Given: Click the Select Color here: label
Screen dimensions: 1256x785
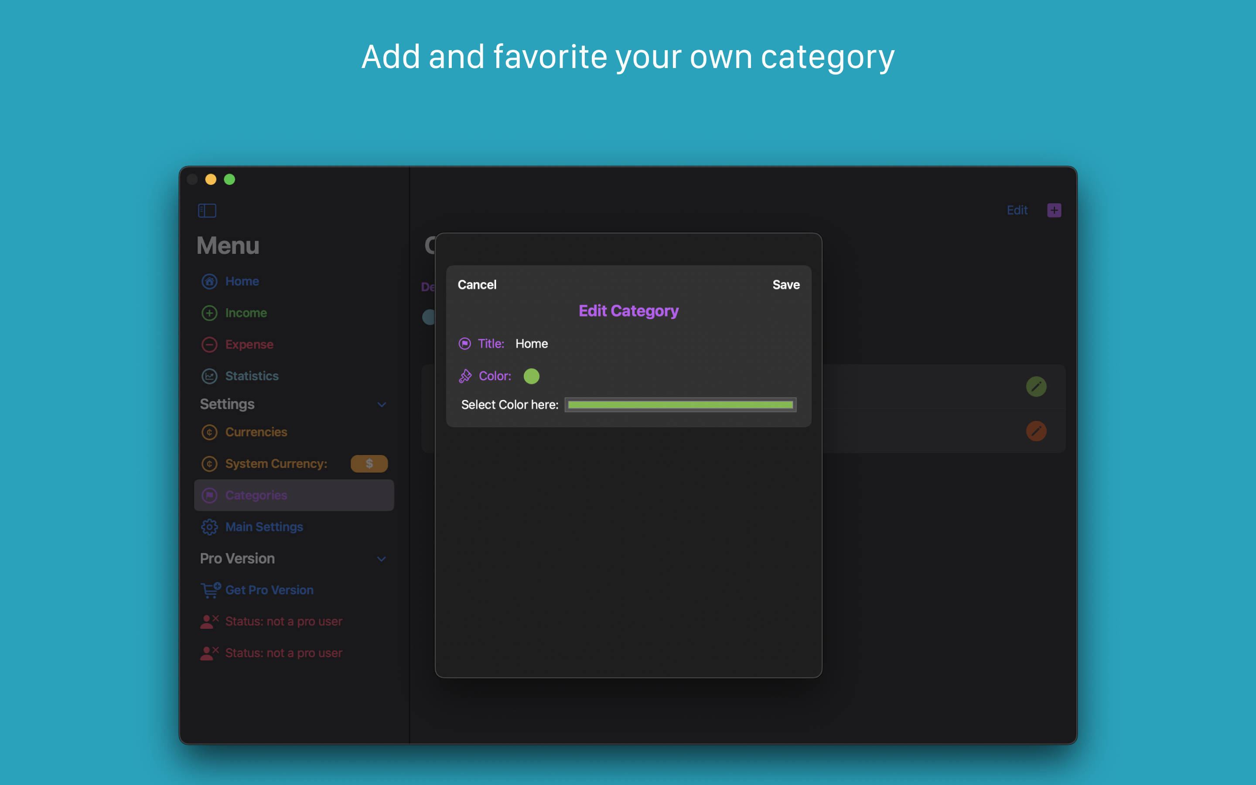Looking at the screenshot, I should point(510,405).
